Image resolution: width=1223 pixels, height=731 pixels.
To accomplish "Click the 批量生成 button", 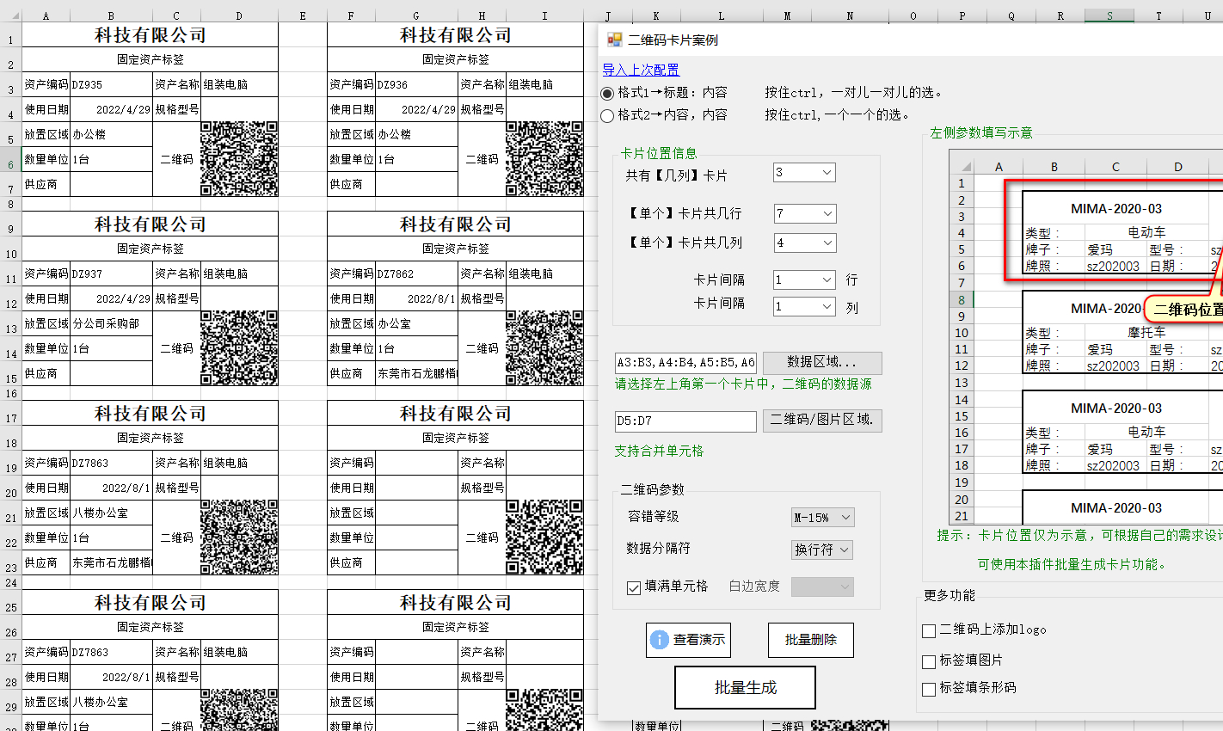I will [745, 687].
